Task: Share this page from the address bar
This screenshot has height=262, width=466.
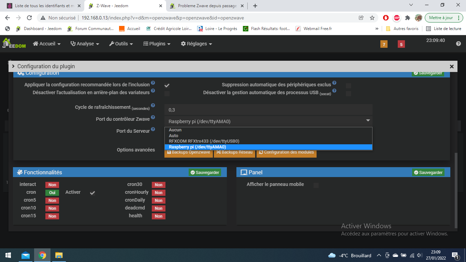Action: point(361,18)
